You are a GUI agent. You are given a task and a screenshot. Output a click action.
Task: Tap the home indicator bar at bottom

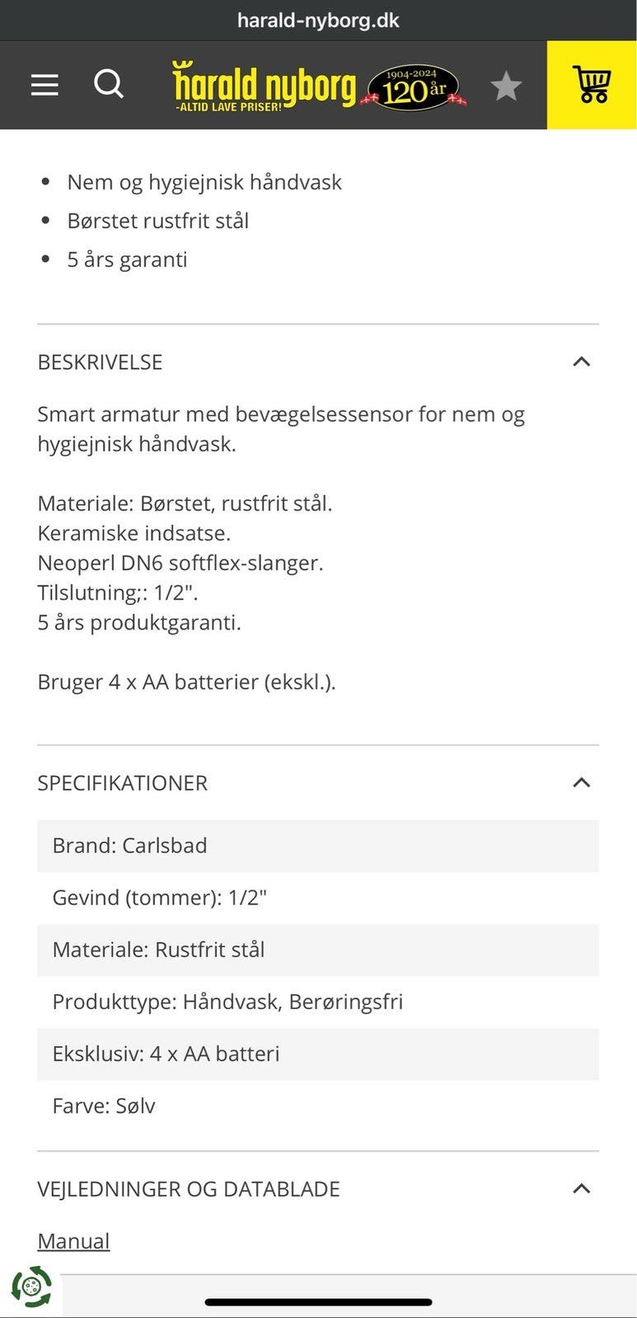pyautogui.click(x=318, y=1302)
